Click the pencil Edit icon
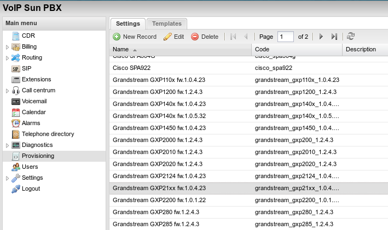Image resolution: width=388 pixels, height=230 pixels. pos(167,37)
